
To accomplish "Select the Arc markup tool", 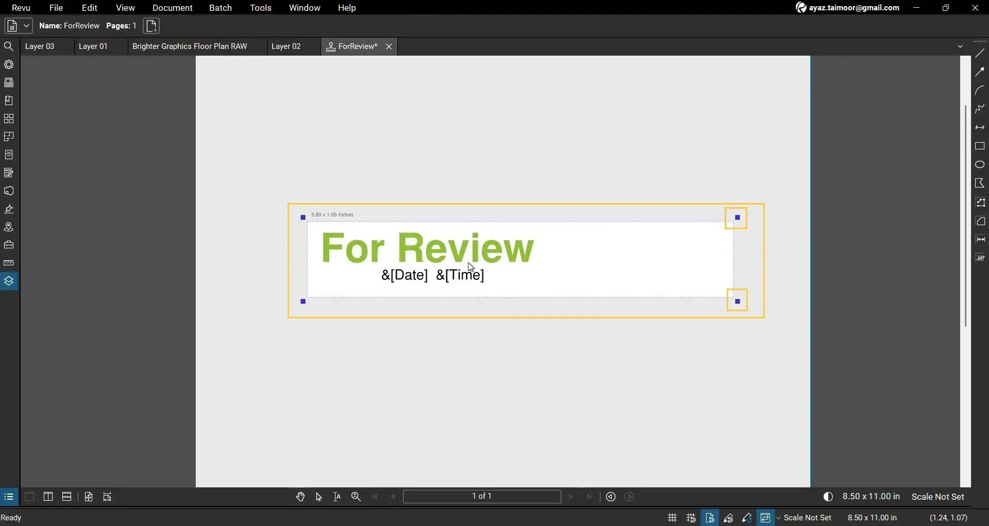I will click(980, 90).
